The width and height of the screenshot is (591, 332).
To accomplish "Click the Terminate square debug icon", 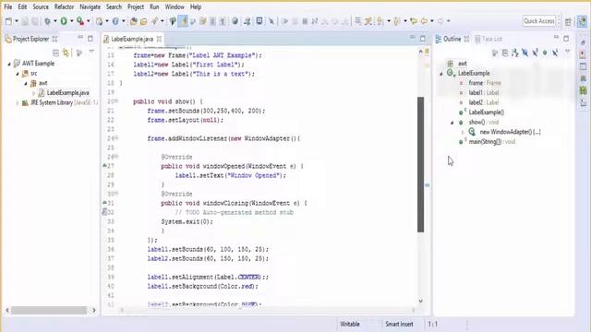I will [x=305, y=21].
